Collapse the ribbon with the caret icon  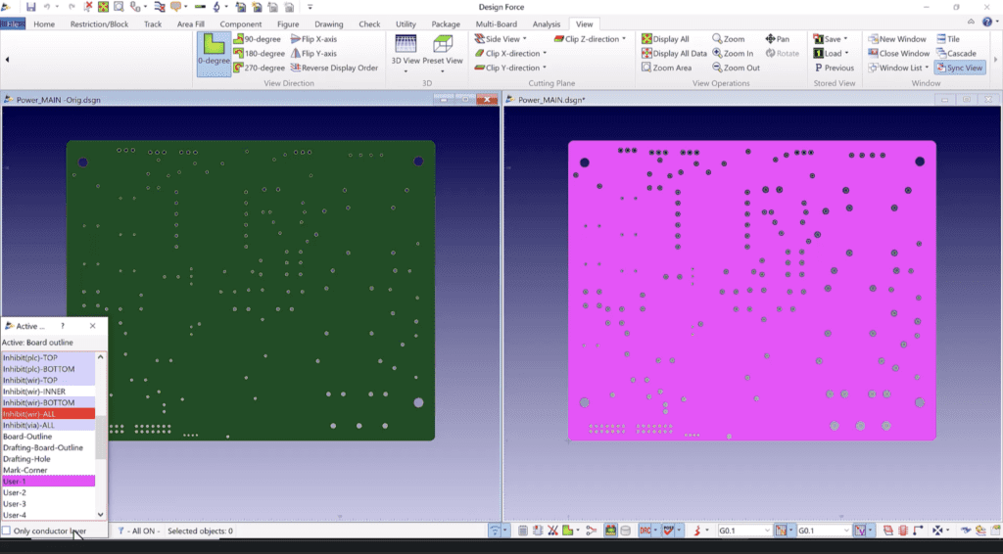[971, 22]
